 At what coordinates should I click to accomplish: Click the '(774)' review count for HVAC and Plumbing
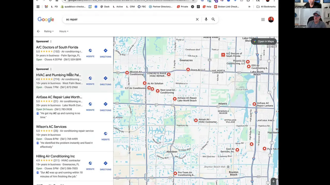point(57,79)
